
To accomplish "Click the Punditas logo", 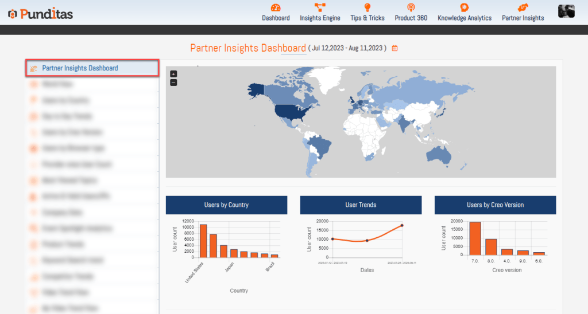I will pyautogui.click(x=40, y=14).
